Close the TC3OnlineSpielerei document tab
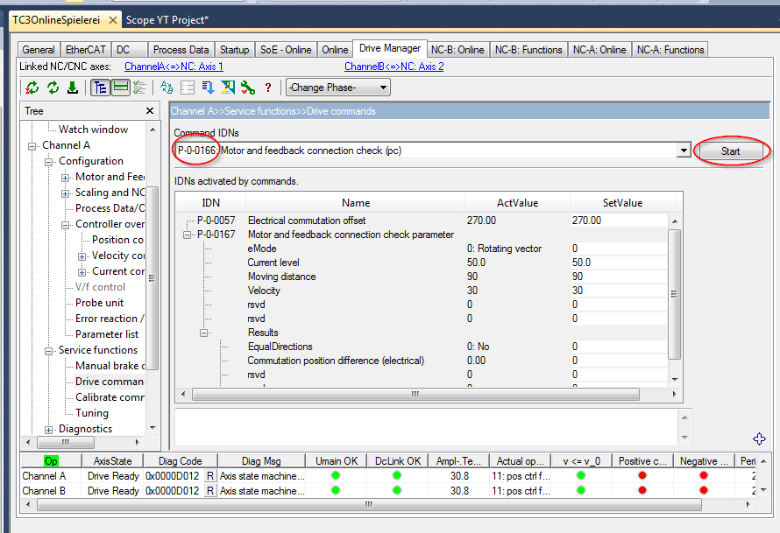This screenshot has height=533, width=780. click(x=113, y=20)
